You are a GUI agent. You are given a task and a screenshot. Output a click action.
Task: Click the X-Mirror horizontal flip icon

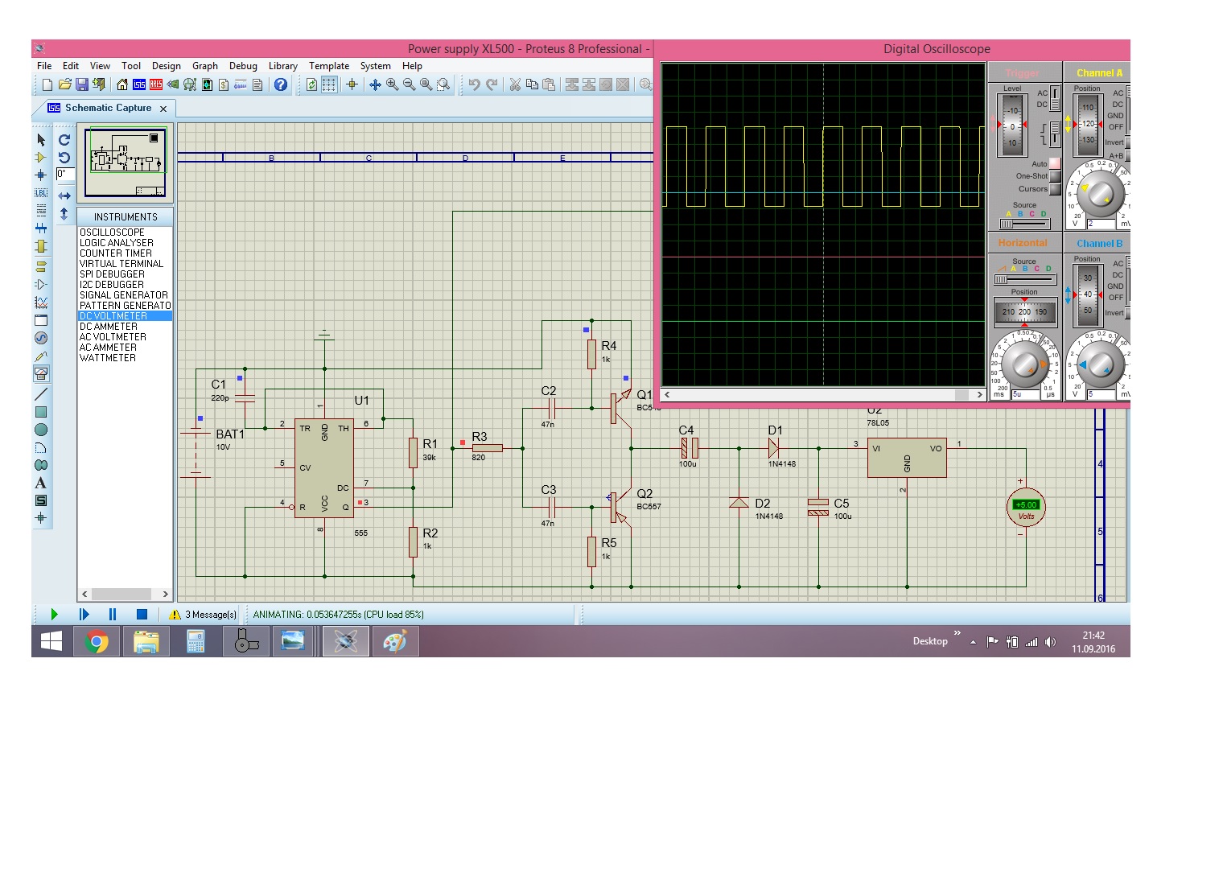tap(64, 196)
